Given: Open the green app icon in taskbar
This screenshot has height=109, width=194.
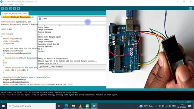Looking at the screenshot, I should [87, 106].
